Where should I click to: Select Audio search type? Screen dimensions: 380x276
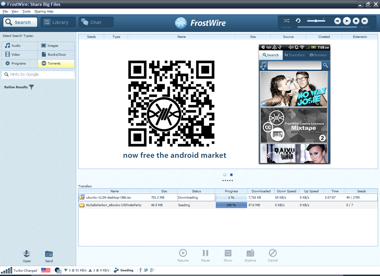20,45
